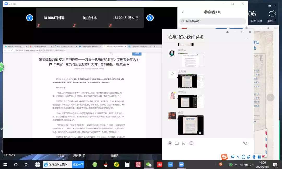Collapse the participants panel chevron
The width and height of the screenshot is (282, 169).
click(x=183, y=12)
